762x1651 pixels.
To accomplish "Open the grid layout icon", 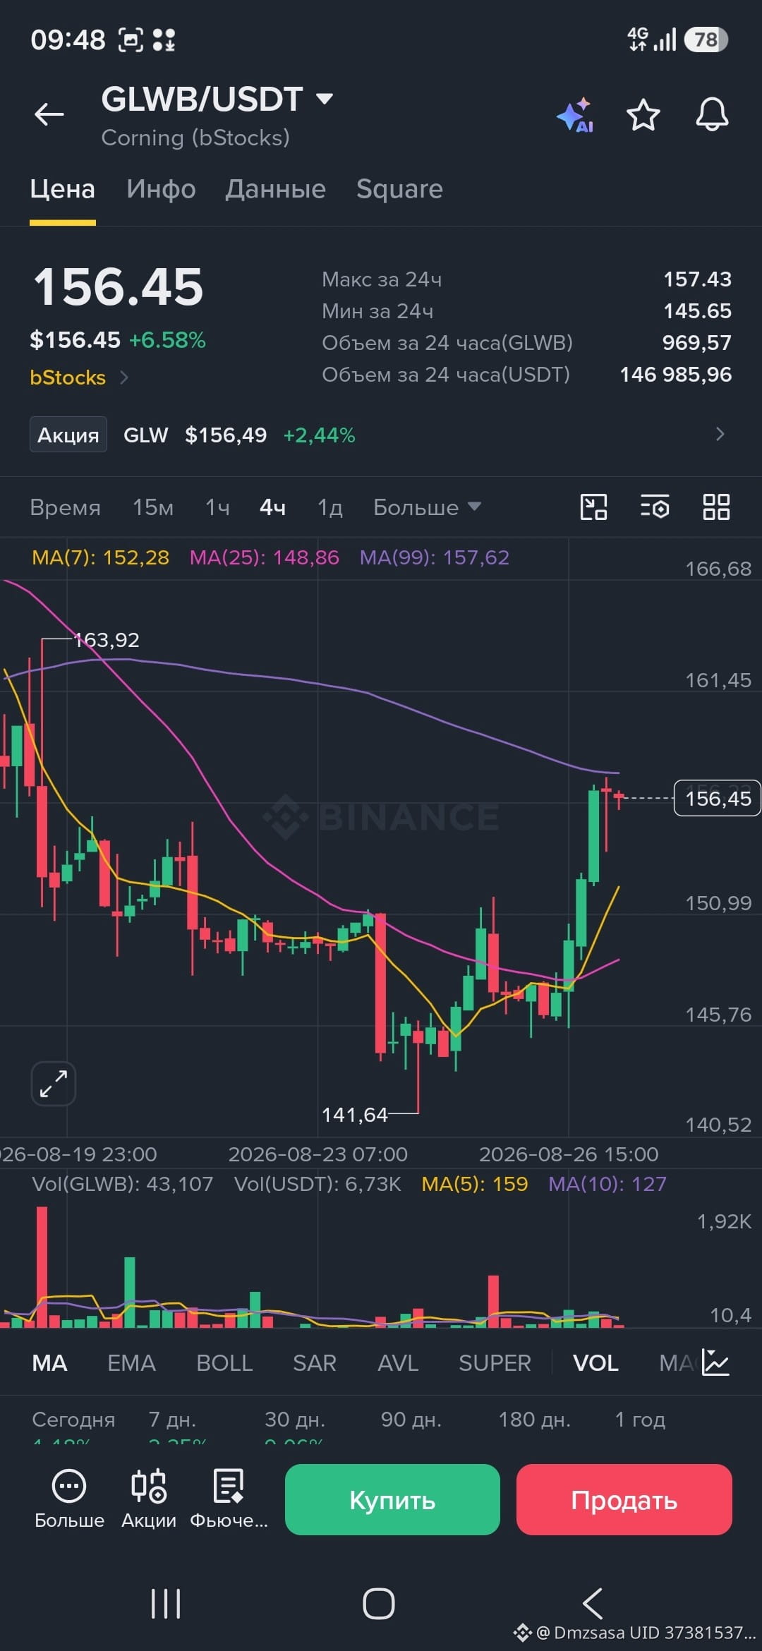I will 716,507.
